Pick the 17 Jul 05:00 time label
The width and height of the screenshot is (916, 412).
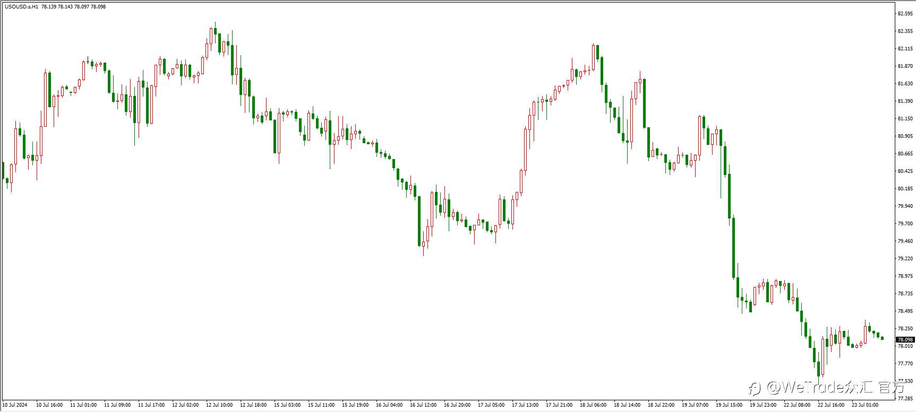[x=491, y=405]
